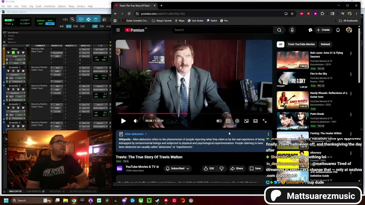This screenshot has width=365, height=205.
Task: Open the Twitch bookmark
Action: click(x=212, y=20)
